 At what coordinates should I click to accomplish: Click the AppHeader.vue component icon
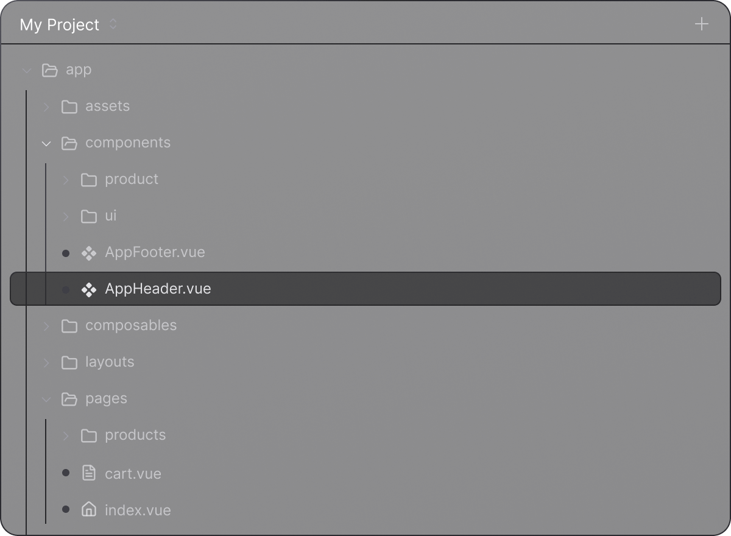tap(89, 289)
